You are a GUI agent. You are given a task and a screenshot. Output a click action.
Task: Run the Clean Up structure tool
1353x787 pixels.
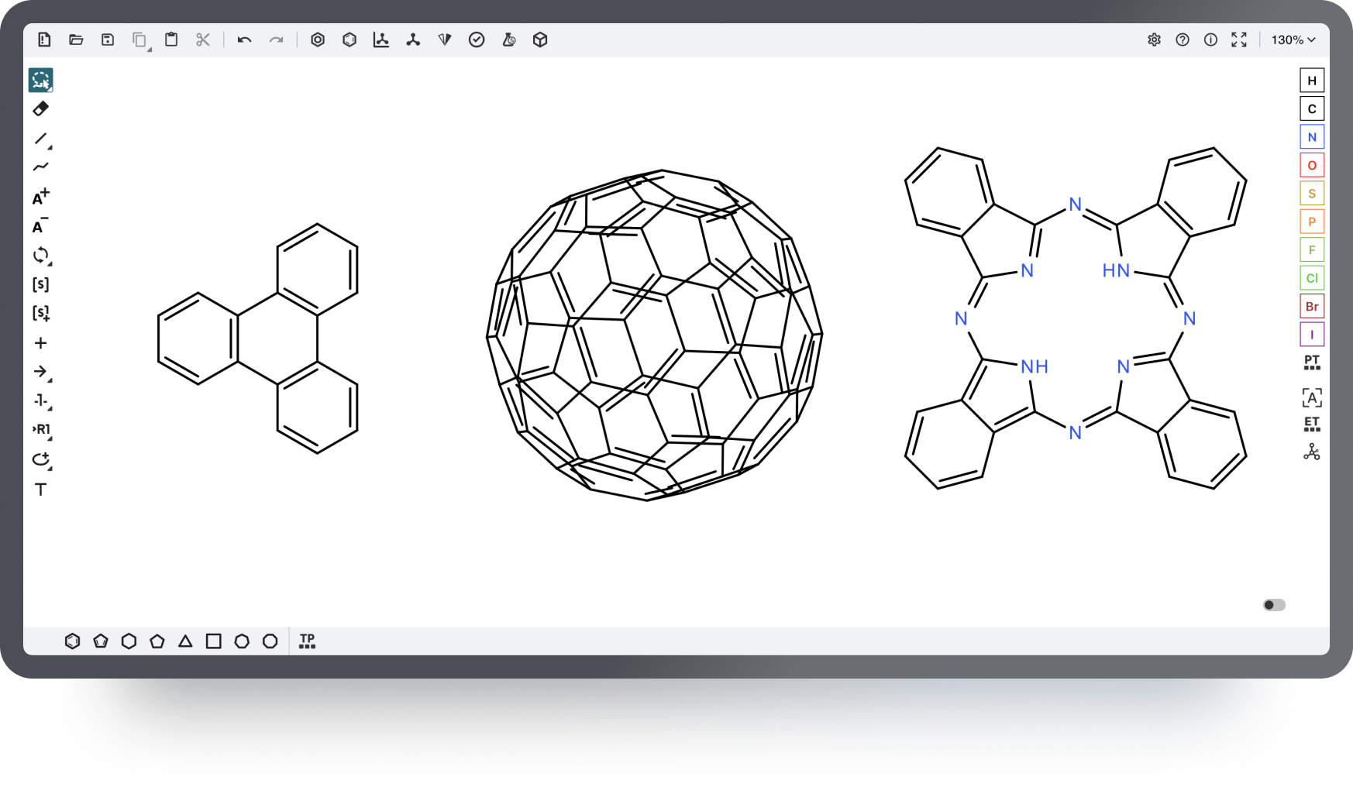413,40
